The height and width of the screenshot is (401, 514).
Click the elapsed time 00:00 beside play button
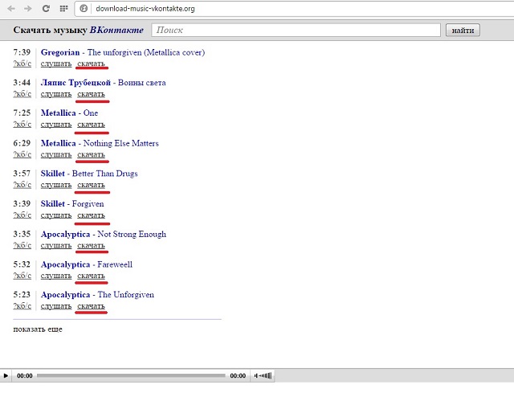[25, 376]
